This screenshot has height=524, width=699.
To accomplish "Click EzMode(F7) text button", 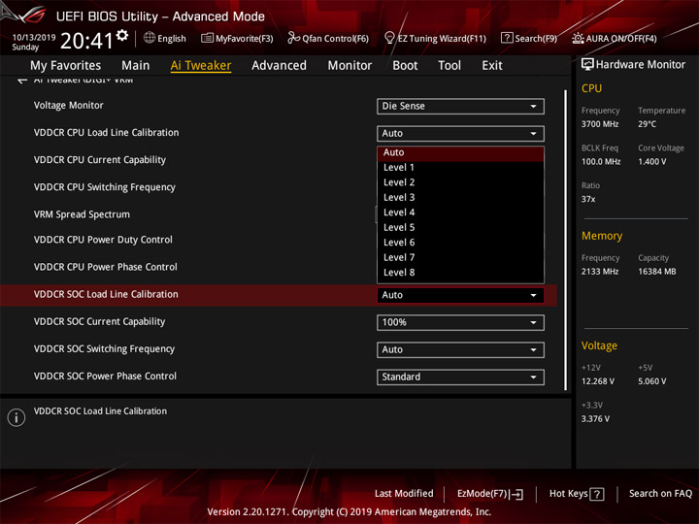I will (x=483, y=494).
